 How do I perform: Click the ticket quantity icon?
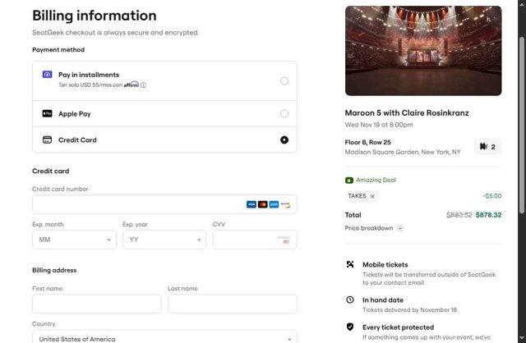tap(483, 146)
